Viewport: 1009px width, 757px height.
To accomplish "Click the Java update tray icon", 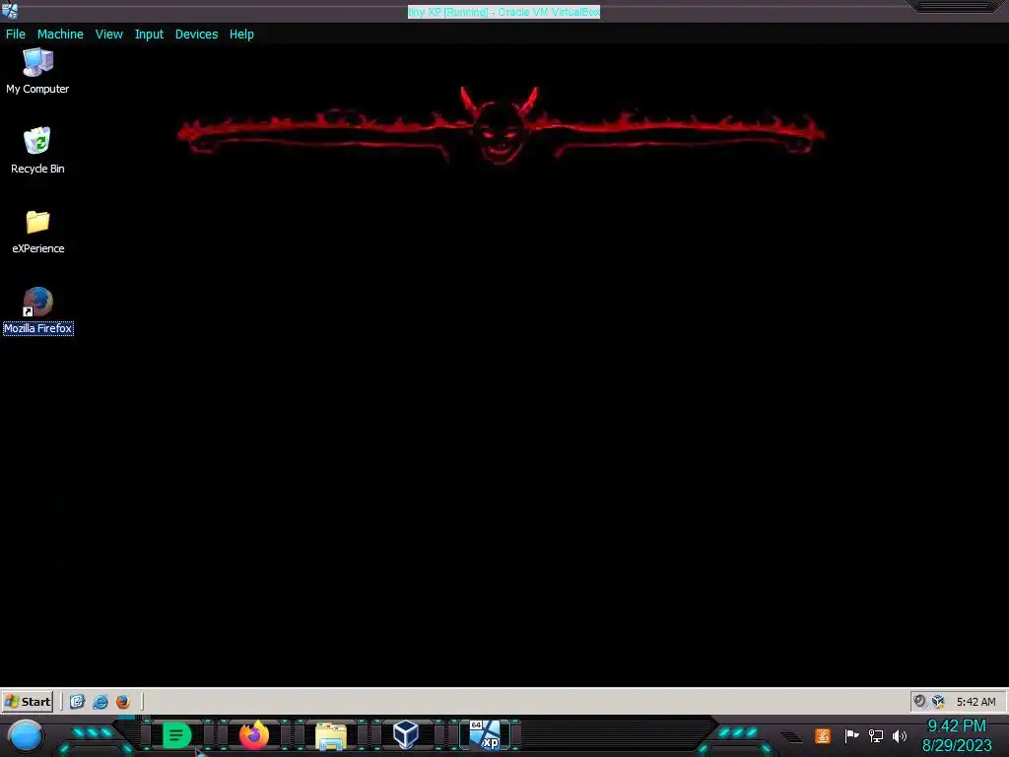I will pos(823,735).
